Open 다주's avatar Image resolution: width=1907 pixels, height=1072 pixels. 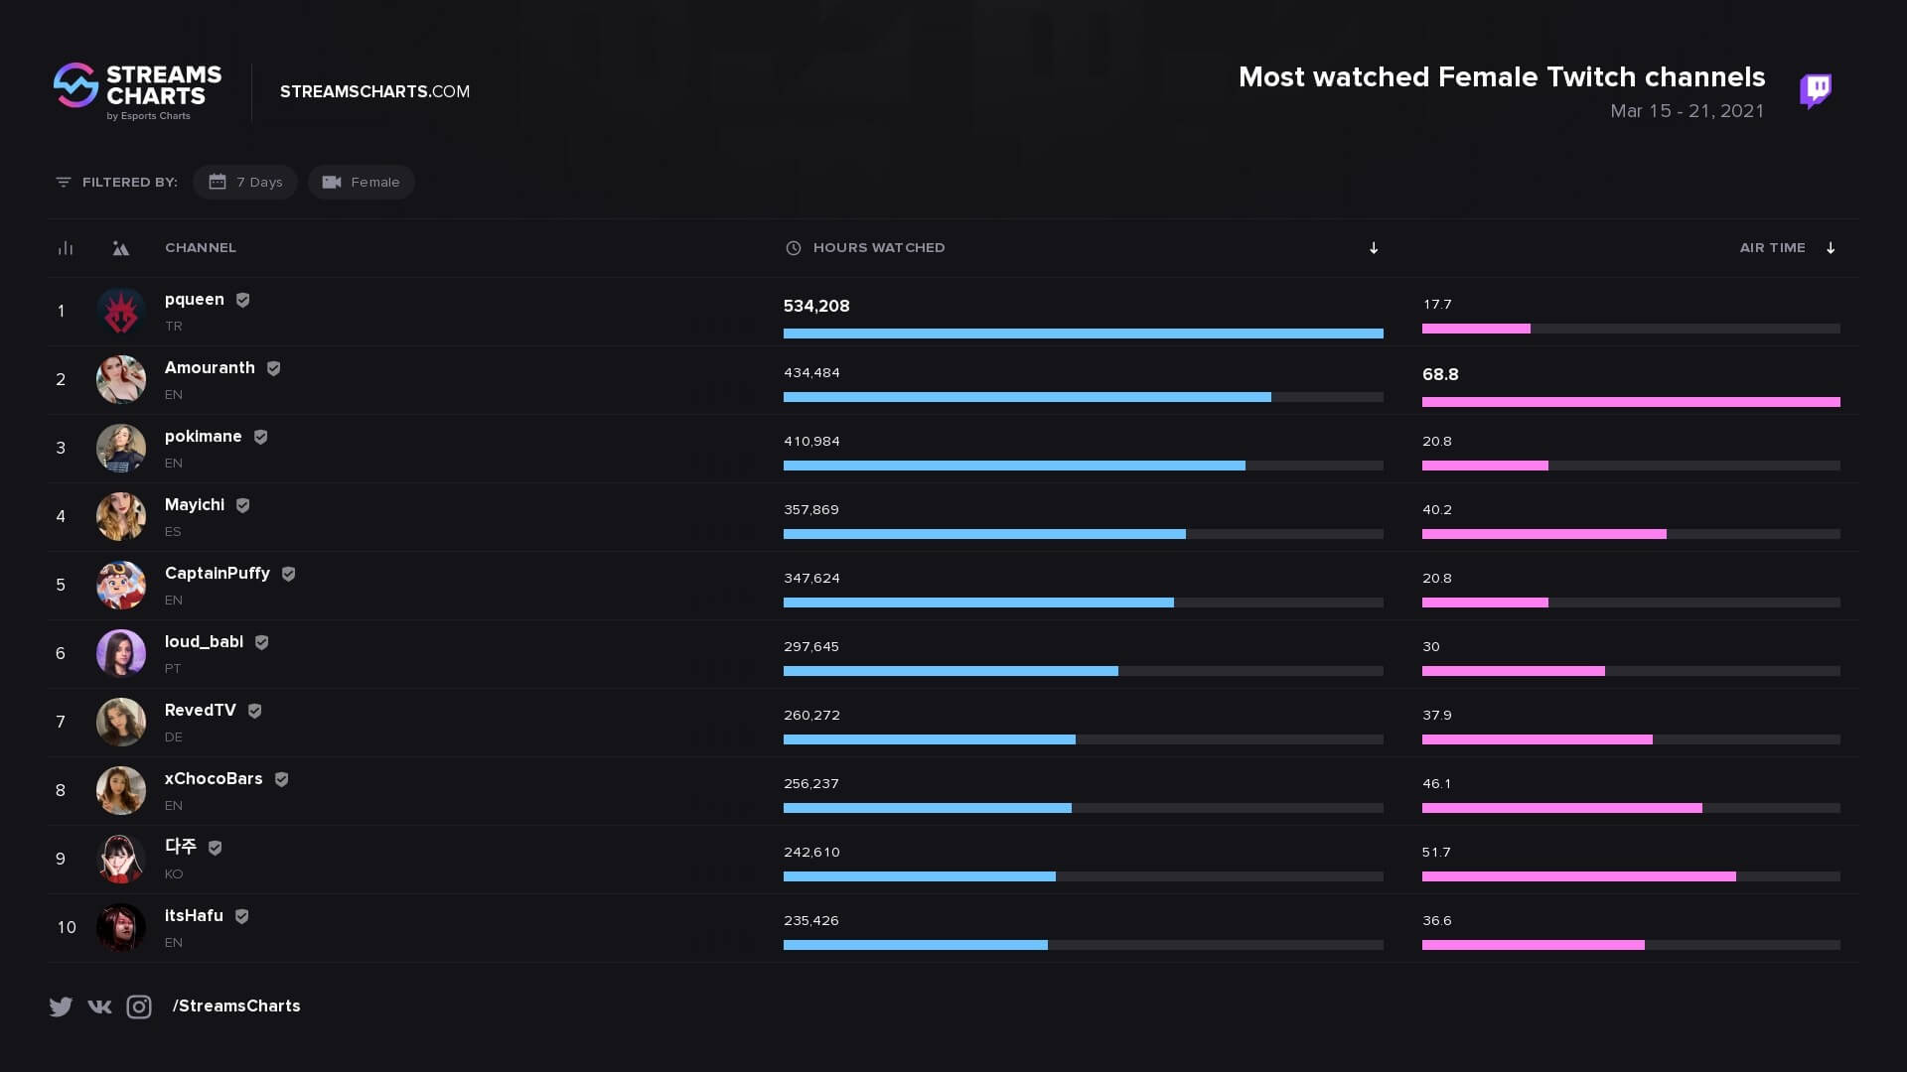[x=121, y=860]
